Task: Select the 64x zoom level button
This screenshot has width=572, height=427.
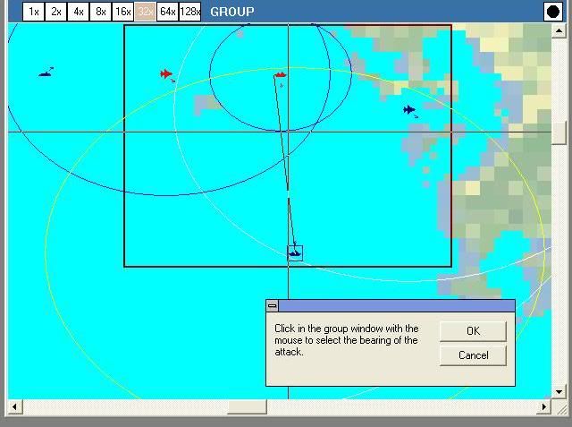Action: 168,12
